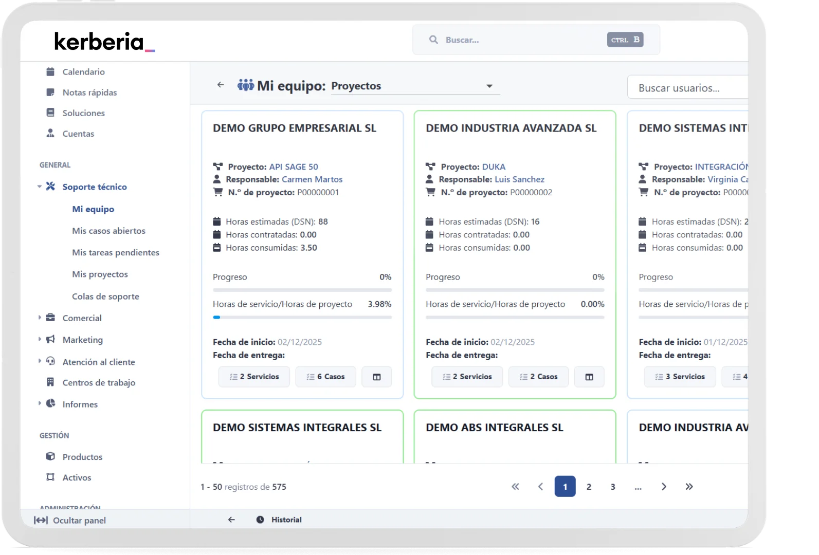
Task: Open the DEMO ABS INTEGRALES SL card title
Action: click(x=495, y=428)
